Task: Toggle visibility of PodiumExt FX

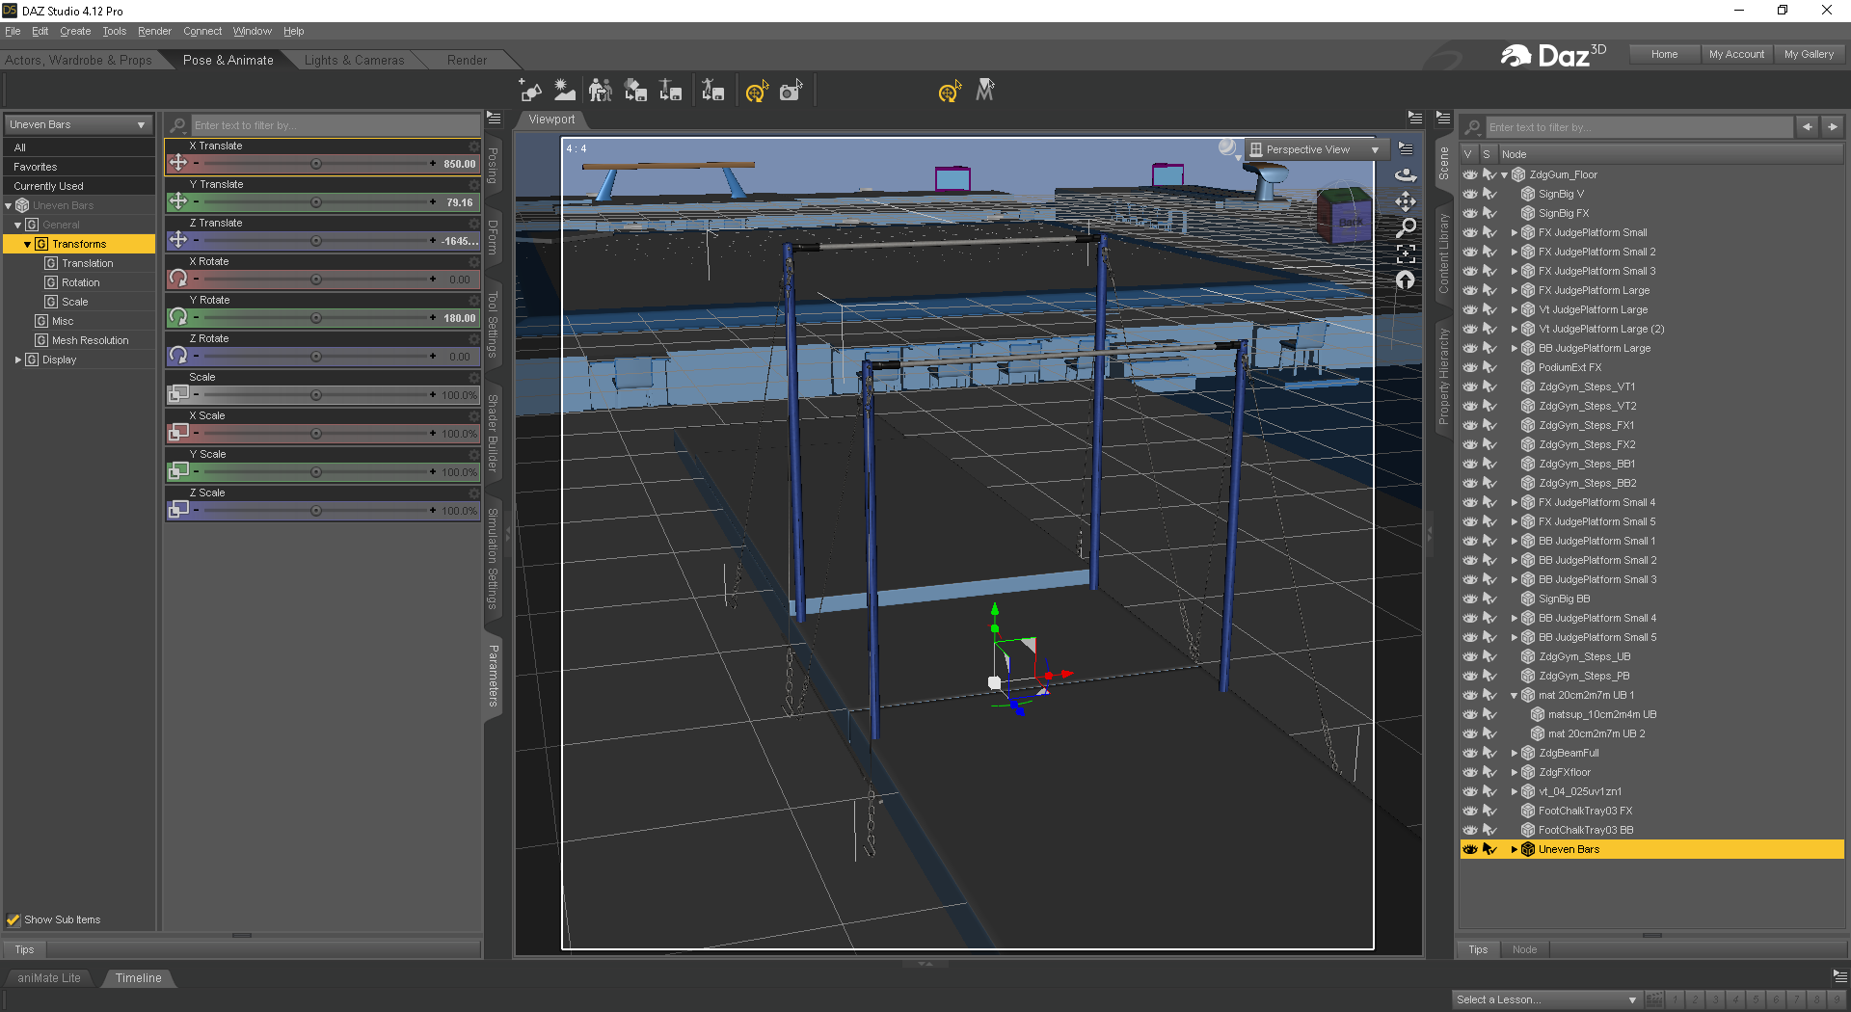Action: click(1469, 367)
